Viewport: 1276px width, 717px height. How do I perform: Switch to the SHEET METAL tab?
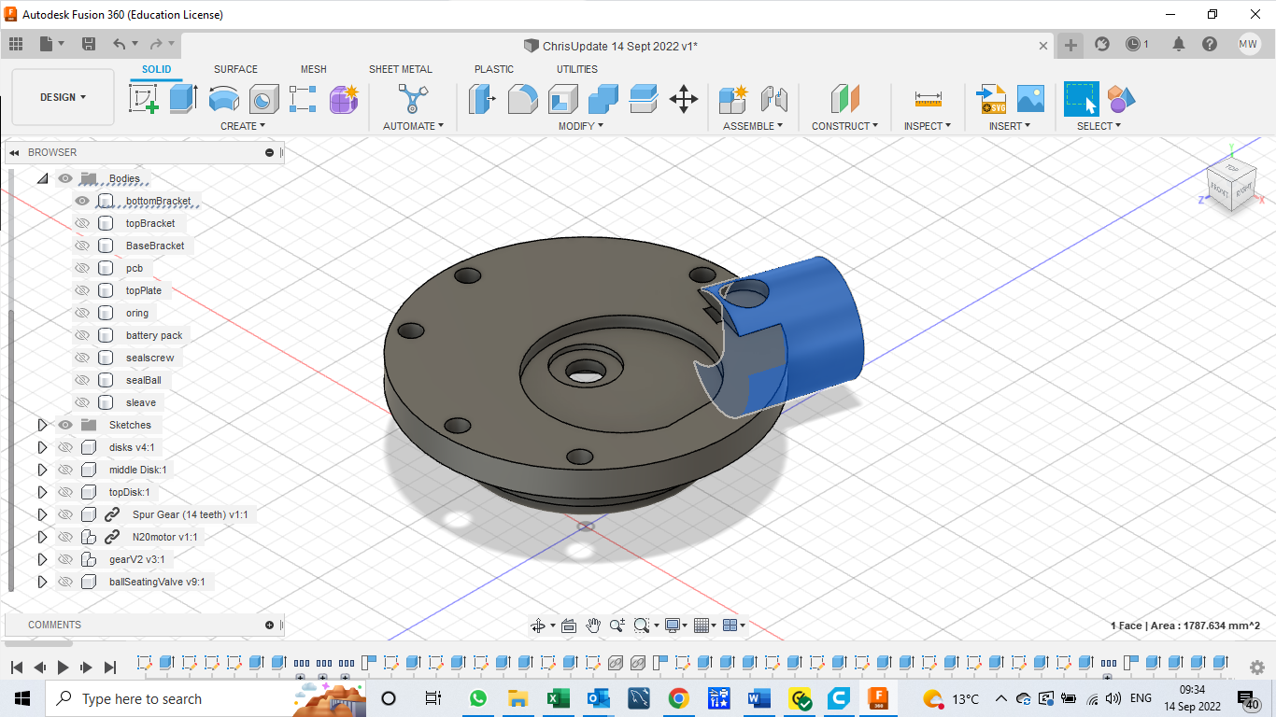pyautogui.click(x=401, y=69)
